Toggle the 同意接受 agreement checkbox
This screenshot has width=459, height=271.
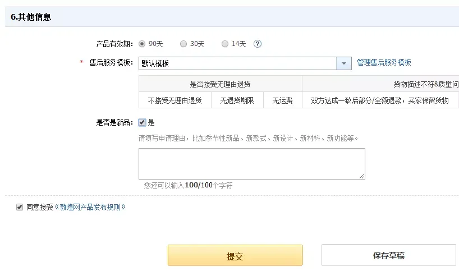pyautogui.click(x=20, y=207)
